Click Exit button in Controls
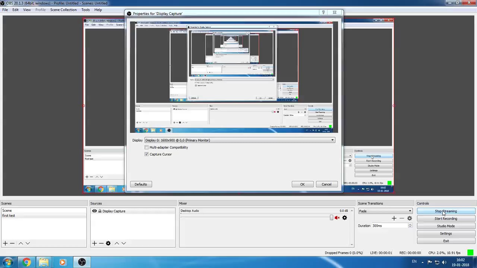This screenshot has height=268, width=477. click(x=446, y=241)
